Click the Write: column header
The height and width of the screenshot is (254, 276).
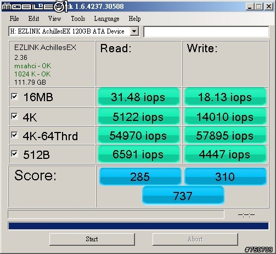coord(202,48)
